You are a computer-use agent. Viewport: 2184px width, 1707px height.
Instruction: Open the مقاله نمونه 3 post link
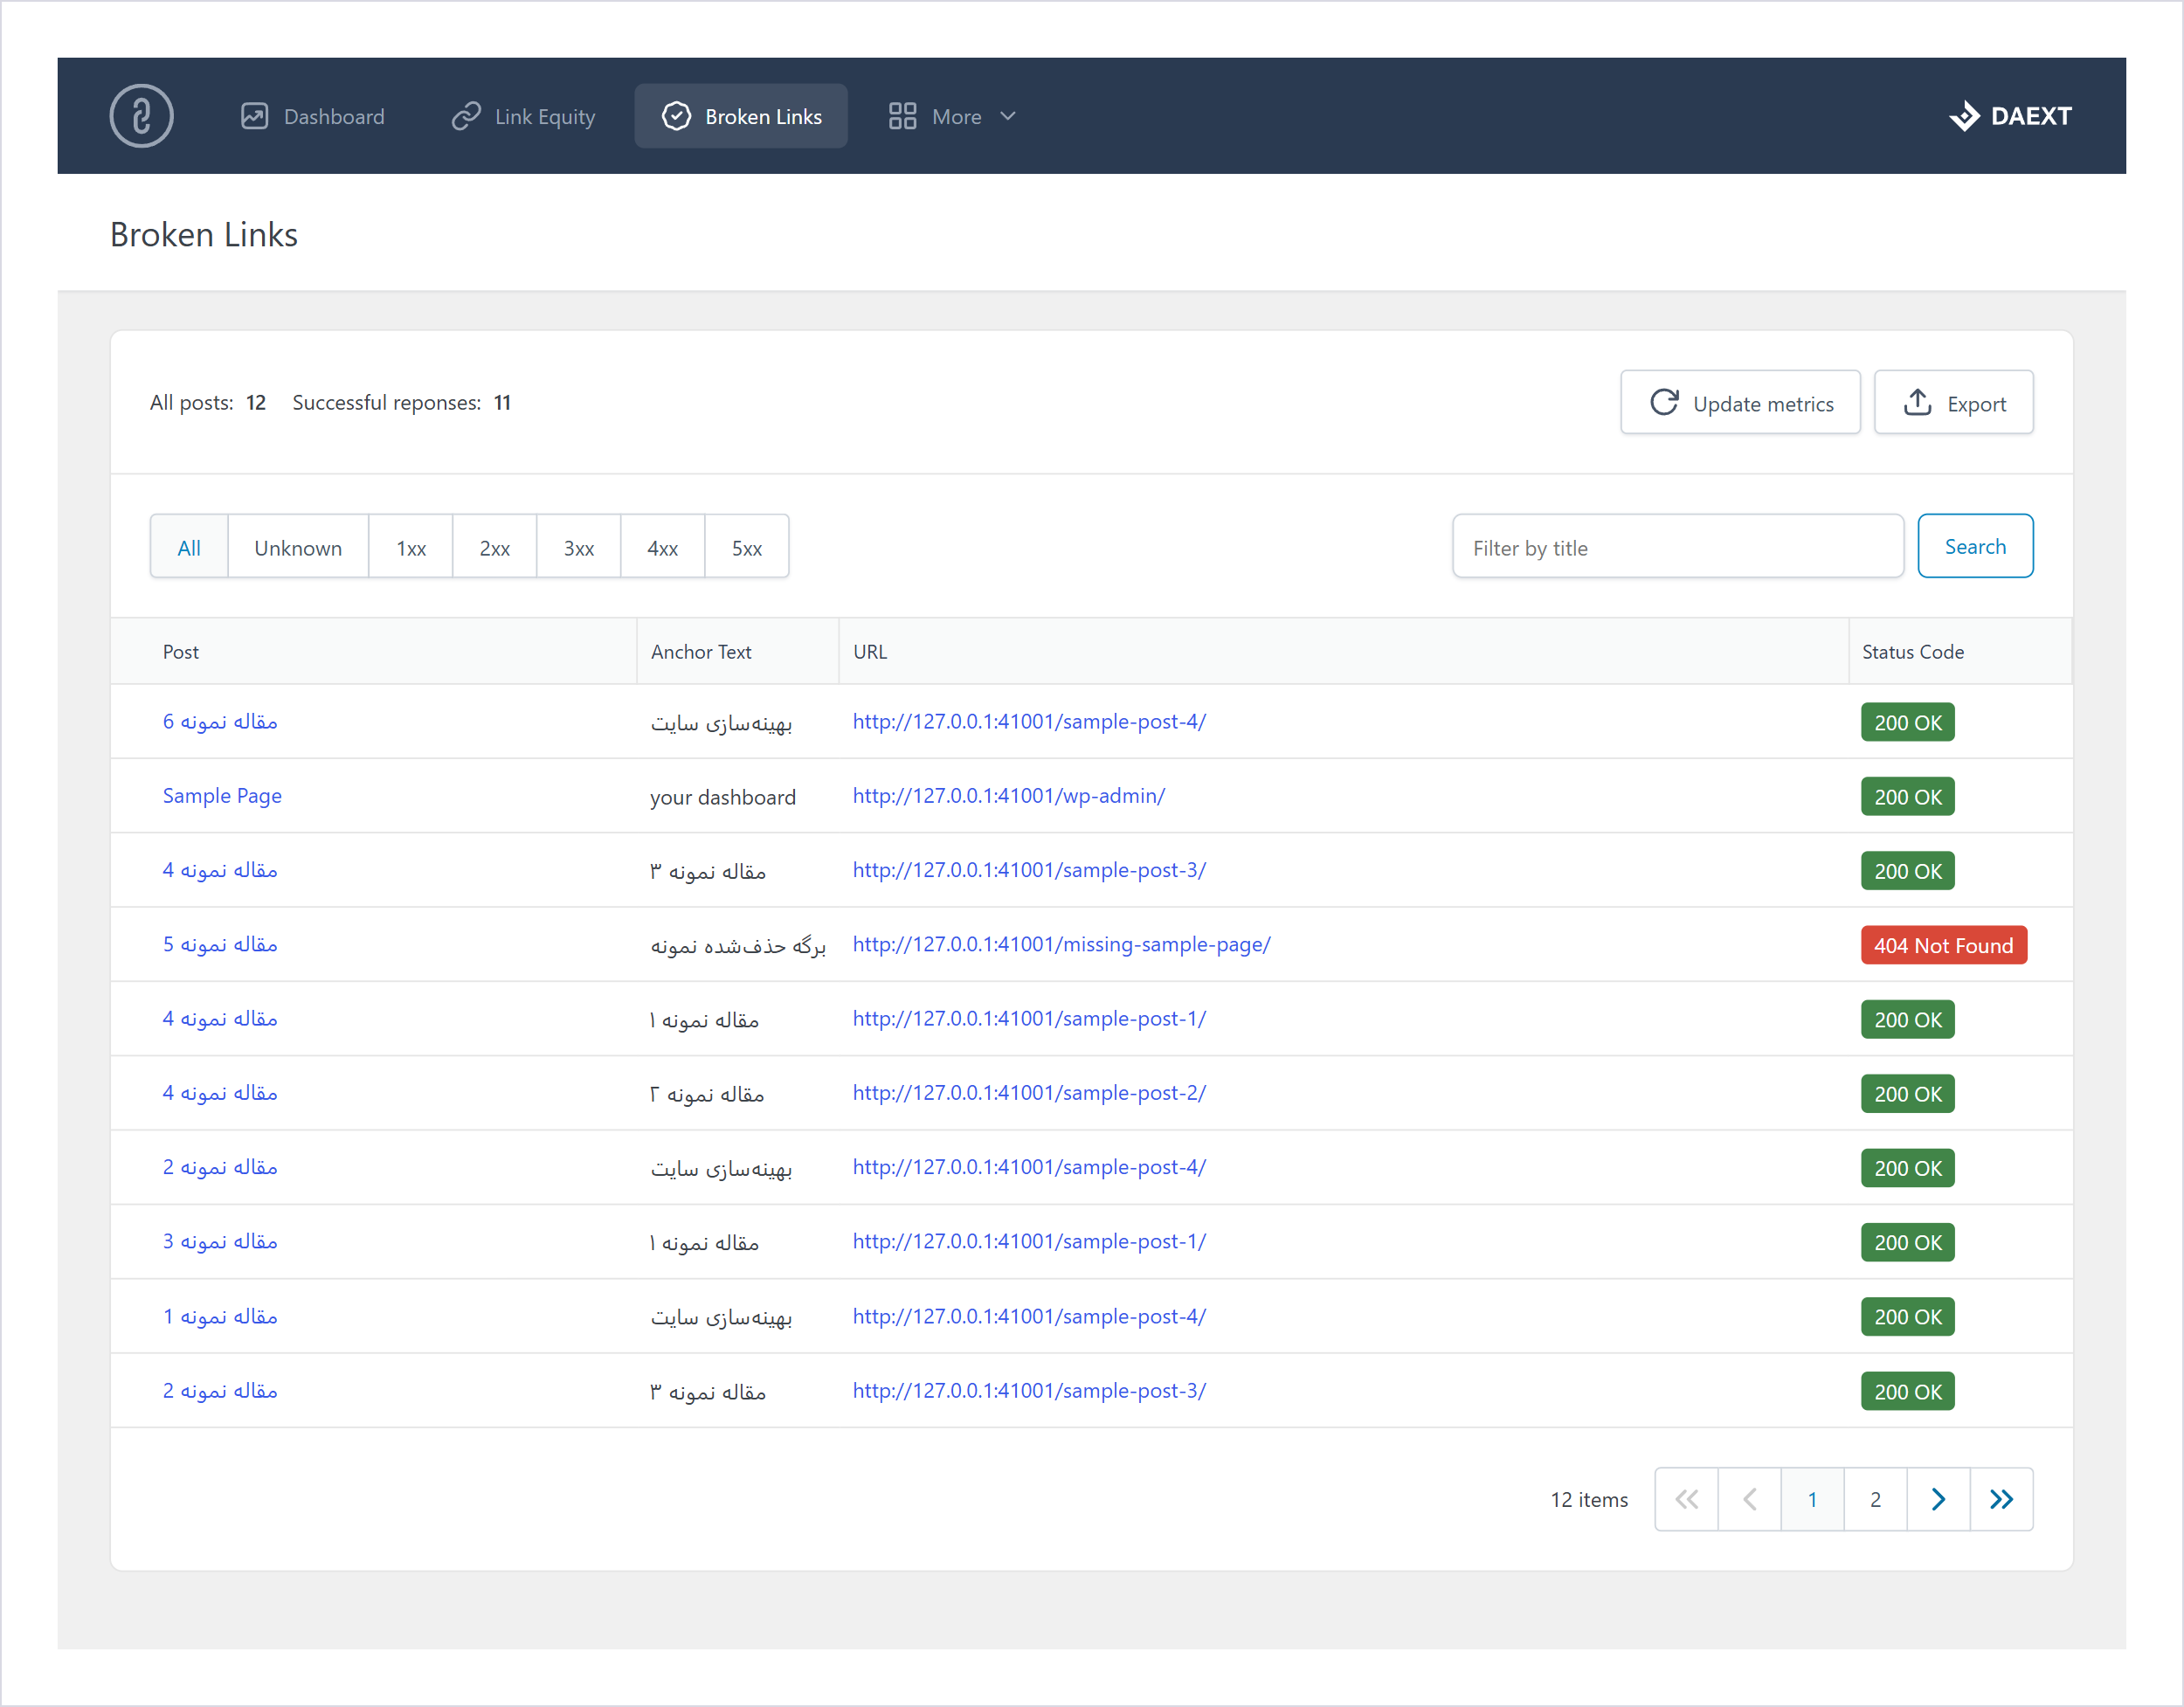220,1242
